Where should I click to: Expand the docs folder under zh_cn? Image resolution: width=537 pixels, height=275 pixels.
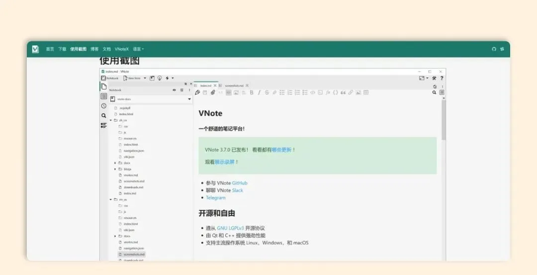click(115, 163)
